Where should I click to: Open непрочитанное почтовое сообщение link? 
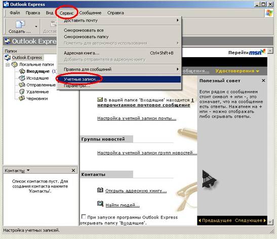(x=144, y=105)
